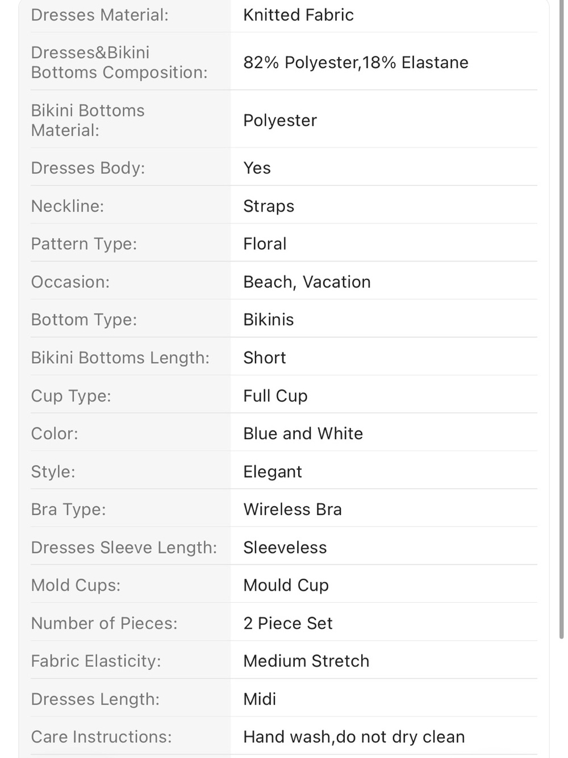Click the Full Cup value
This screenshot has width=568, height=758.
[275, 396]
